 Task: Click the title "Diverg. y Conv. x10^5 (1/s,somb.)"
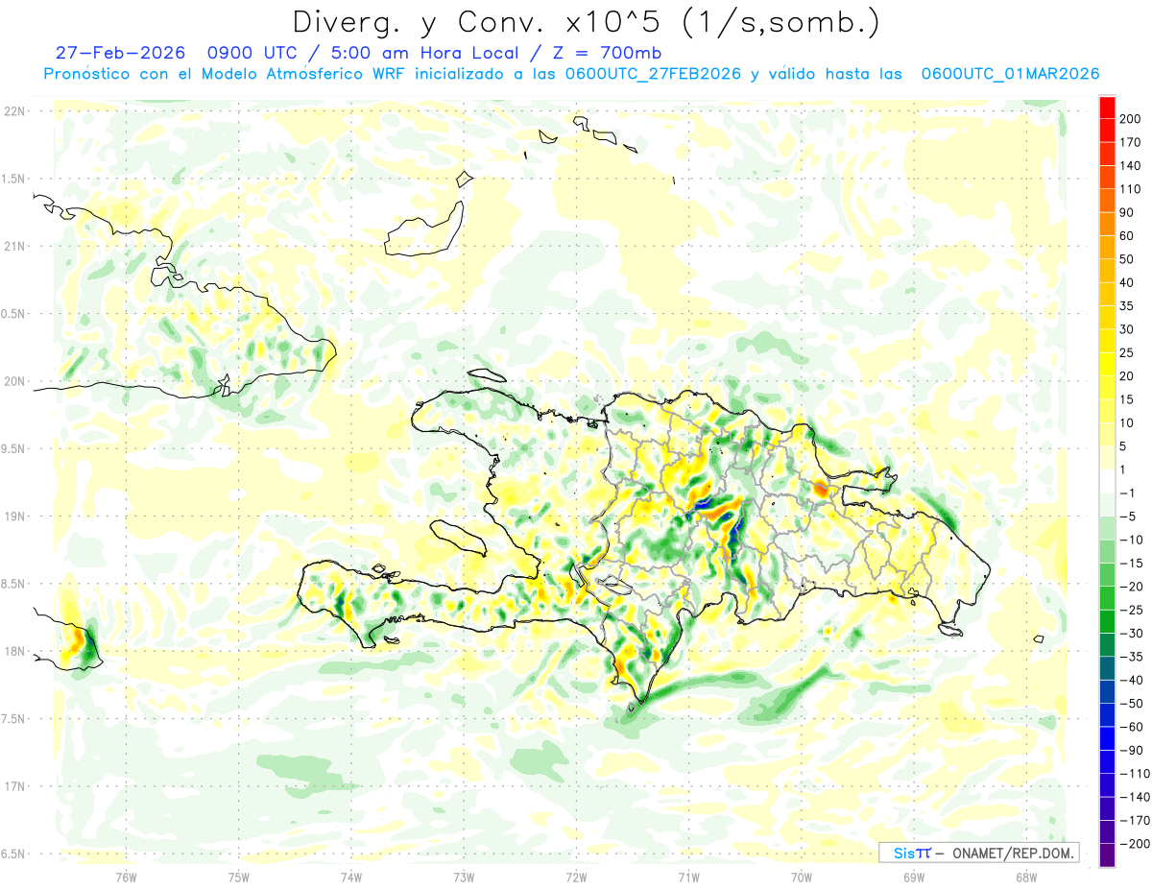[x=586, y=22]
